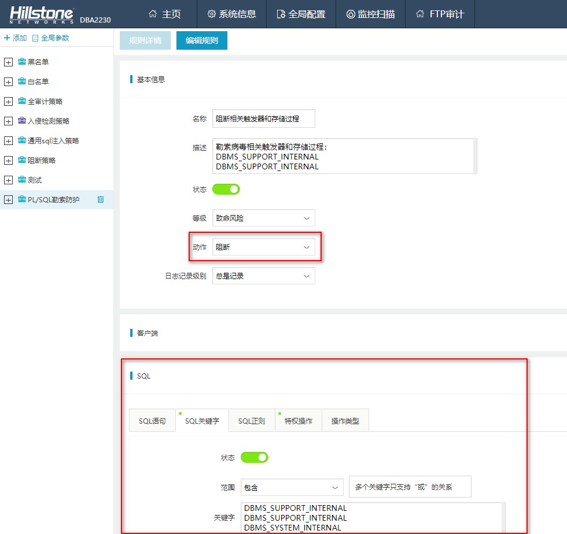This screenshot has width=567, height=534.
Task: Open the 等级 dropdown showing 致命风险
Action: [264, 218]
